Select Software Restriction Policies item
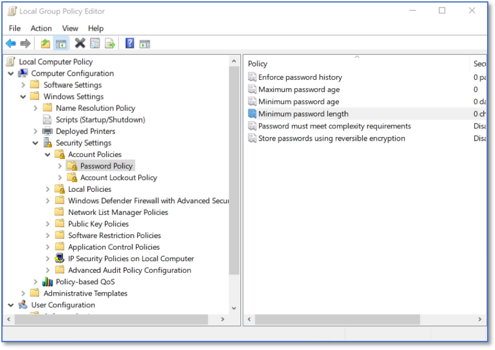Viewport: 495px width, 350px height. pyautogui.click(x=115, y=235)
